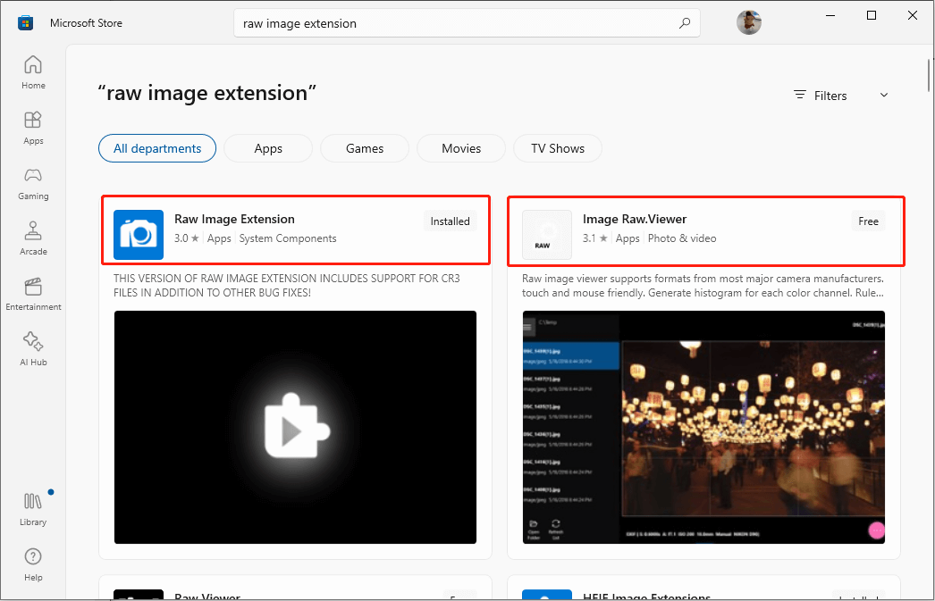Screen dimensions: 935x601
Task: Click the vertical scrollbar on the right
Action: point(929,76)
